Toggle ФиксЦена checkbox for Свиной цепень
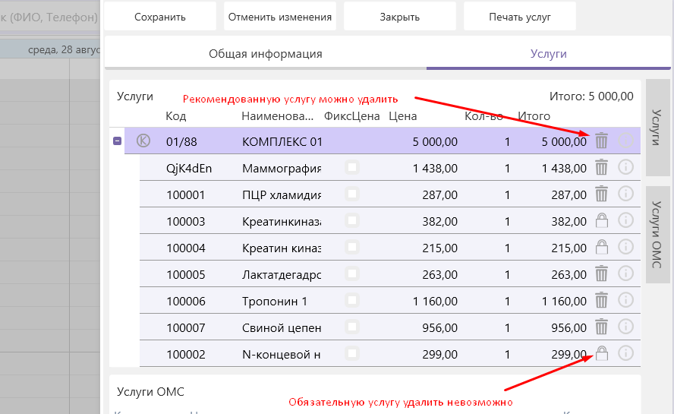 [x=352, y=327]
